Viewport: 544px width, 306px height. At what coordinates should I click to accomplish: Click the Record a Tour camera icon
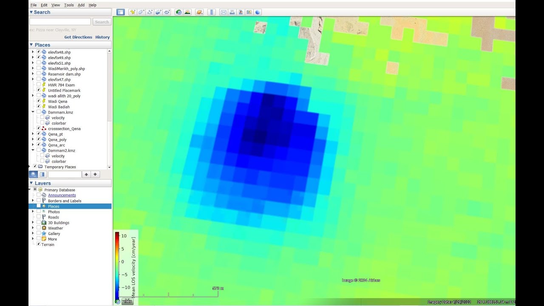[167, 12]
